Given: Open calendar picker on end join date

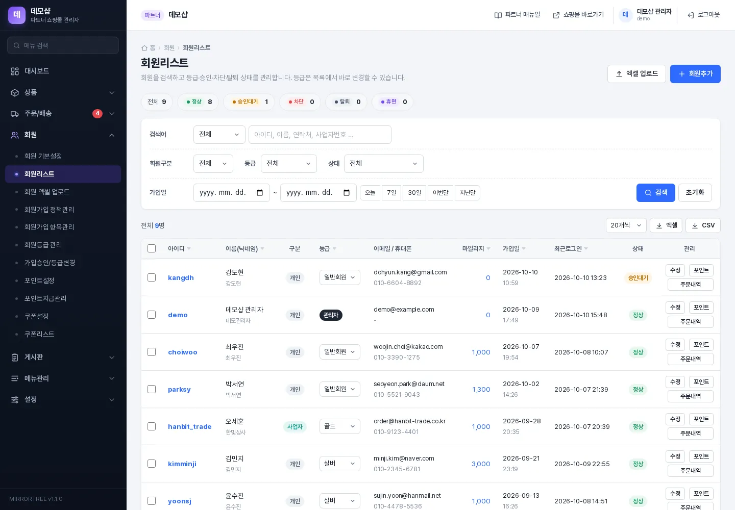Looking at the screenshot, I should (x=347, y=193).
